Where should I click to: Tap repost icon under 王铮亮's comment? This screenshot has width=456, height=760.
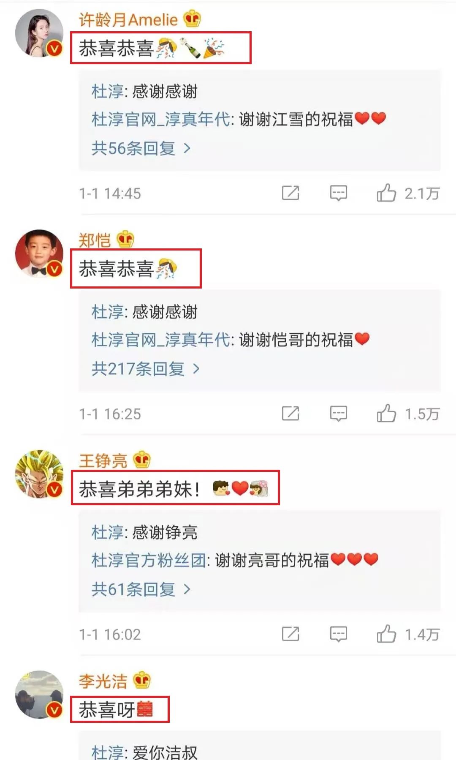tap(290, 634)
